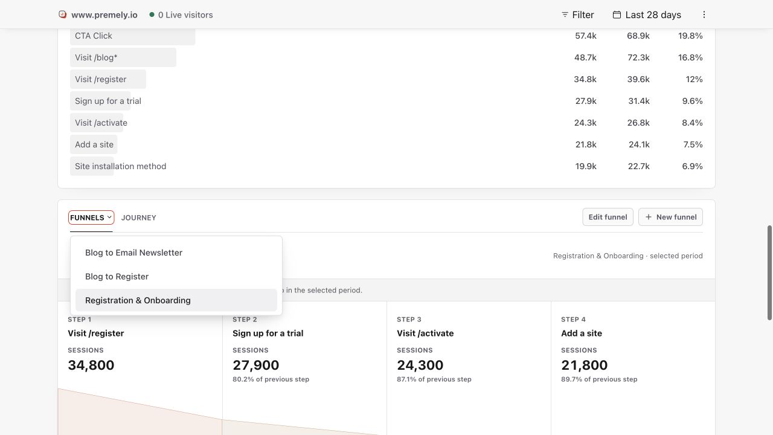Click the Step 3 Visit /activate title
773x435 pixels.
(x=425, y=333)
